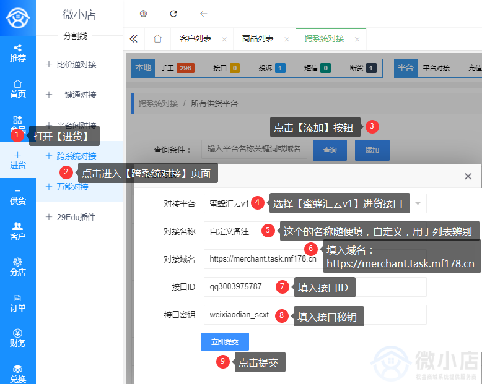Click the platform name search field
The image size is (482, 384).
(x=254, y=150)
